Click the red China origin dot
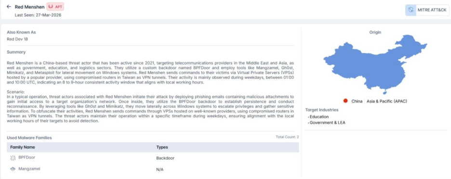The height and width of the screenshot is (179, 451). tap(345, 101)
